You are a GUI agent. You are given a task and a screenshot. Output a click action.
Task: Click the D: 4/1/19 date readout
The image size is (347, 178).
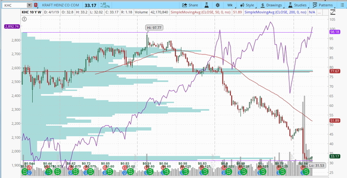pyautogui.click(x=52, y=12)
